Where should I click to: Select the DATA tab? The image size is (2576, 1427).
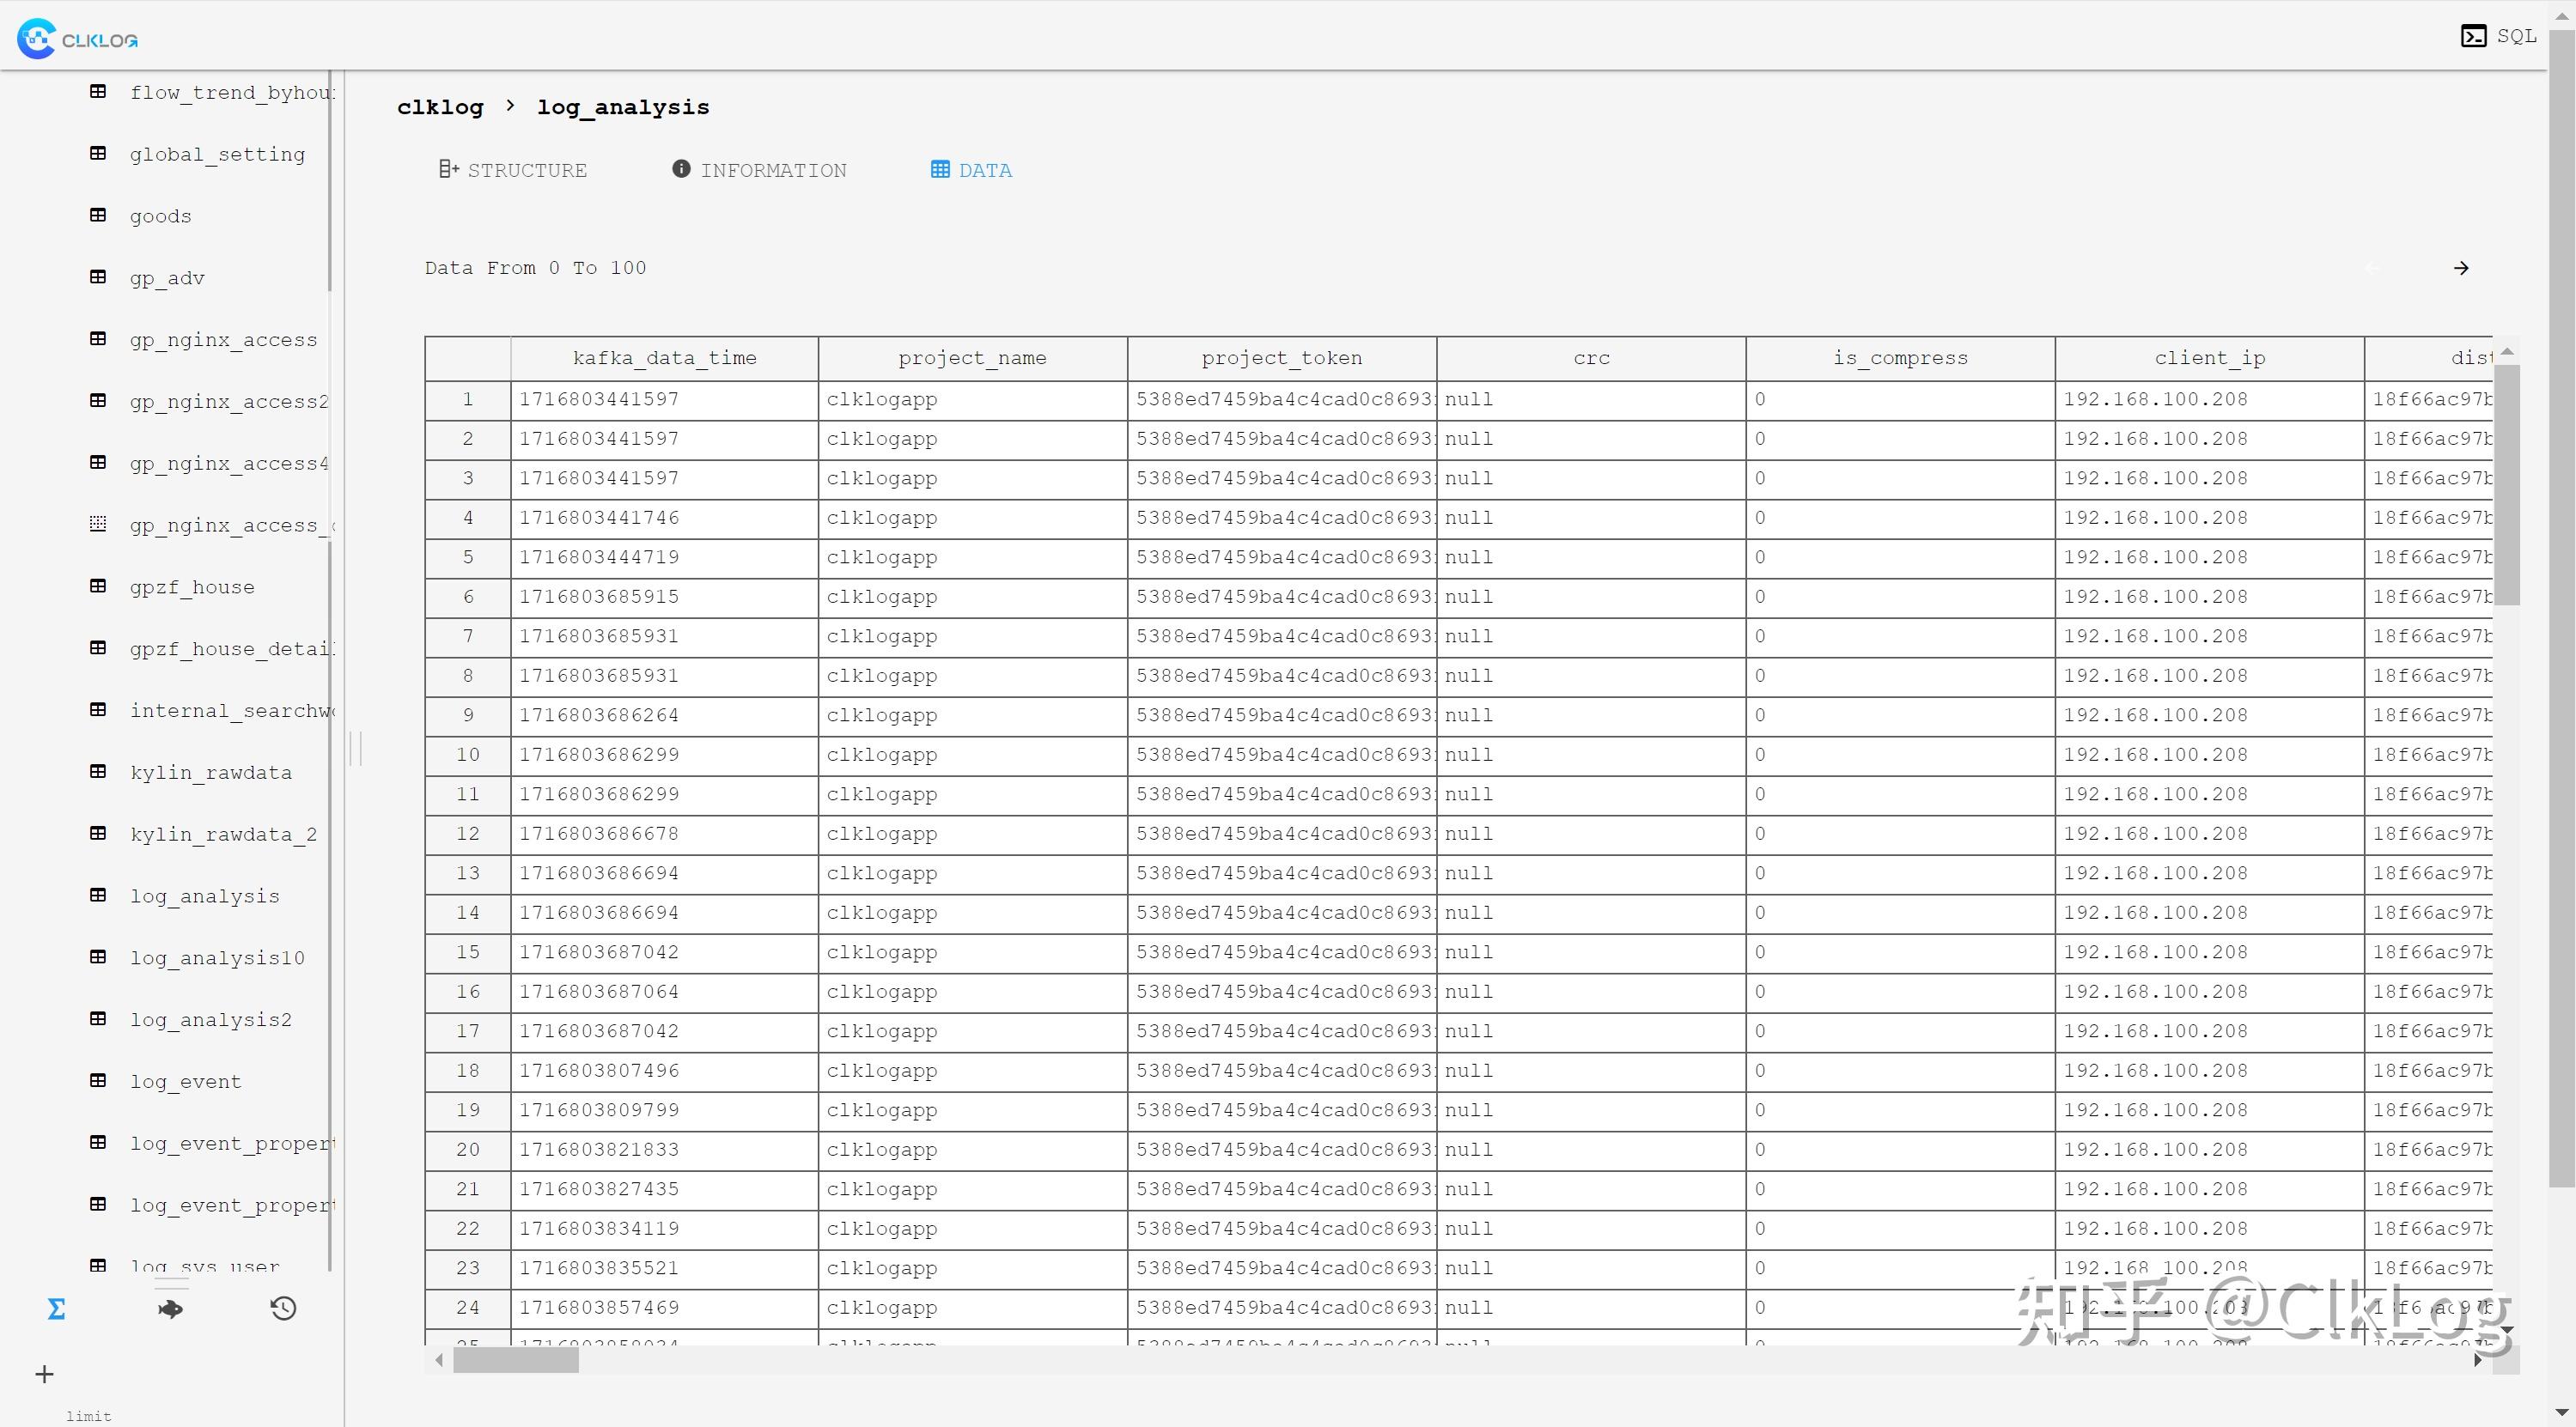(971, 170)
